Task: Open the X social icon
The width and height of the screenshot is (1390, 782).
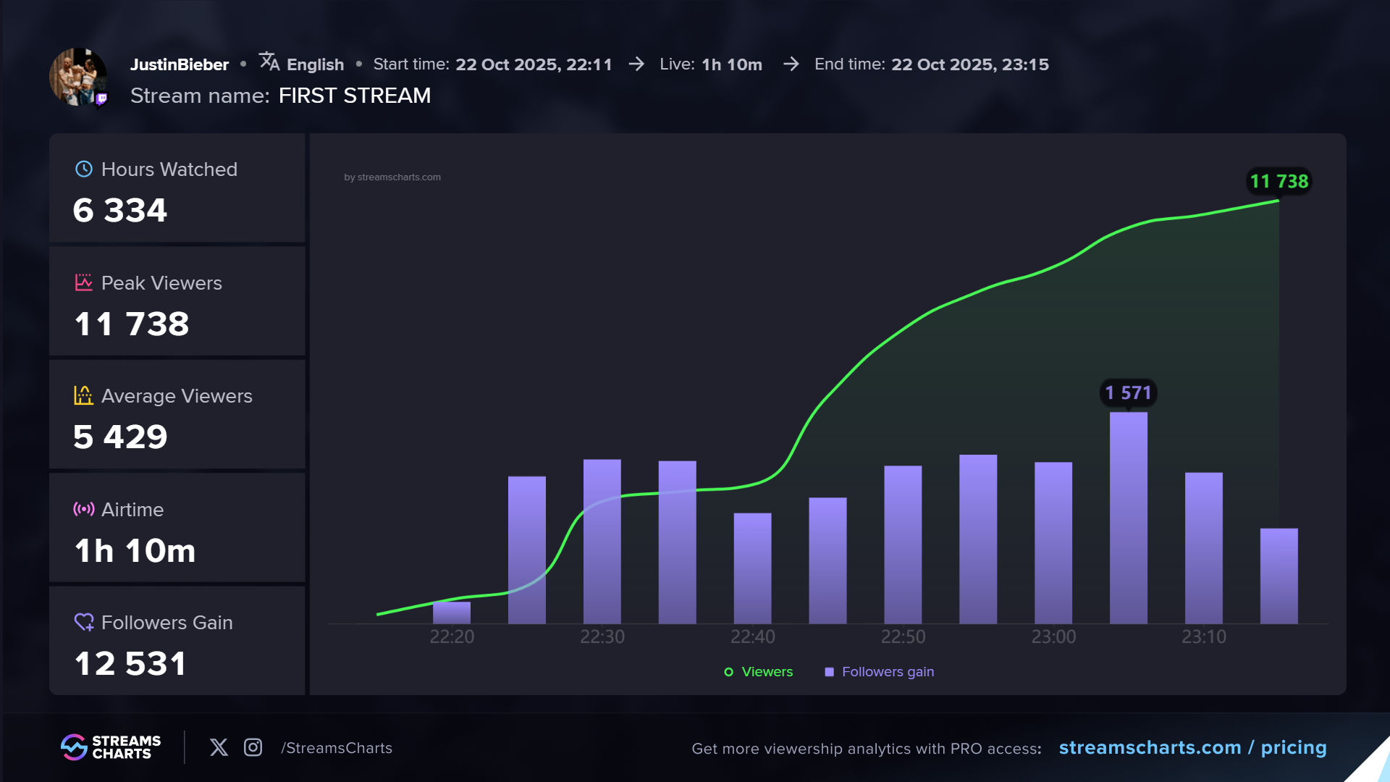Action: pyautogui.click(x=219, y=747)
